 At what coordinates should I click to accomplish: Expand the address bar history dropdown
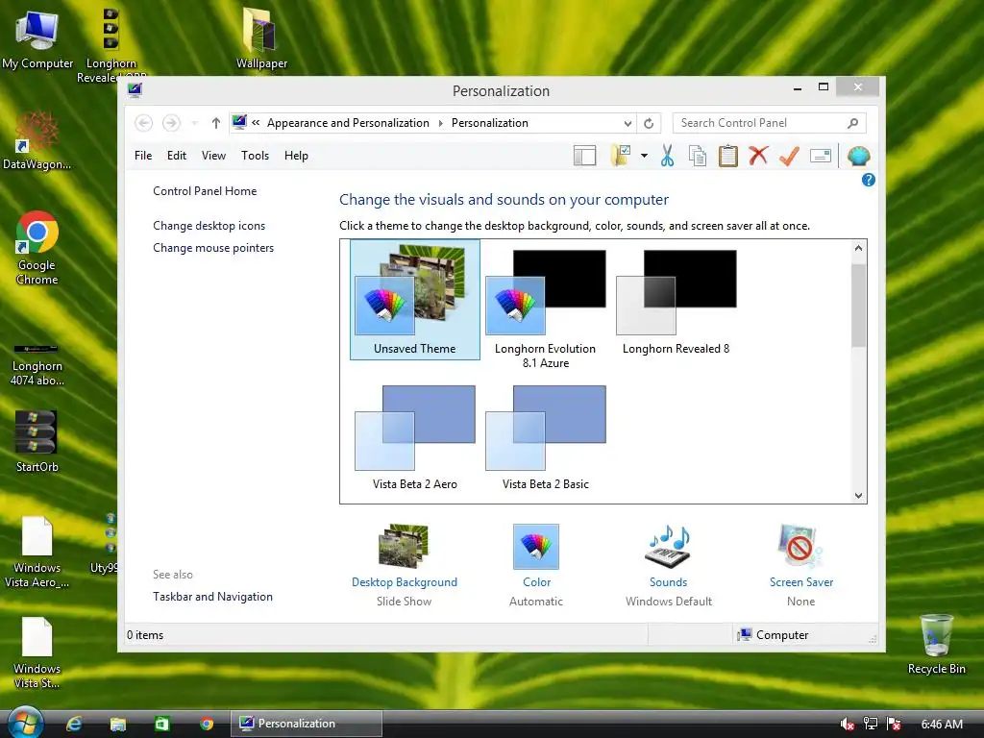coord(627,123)
